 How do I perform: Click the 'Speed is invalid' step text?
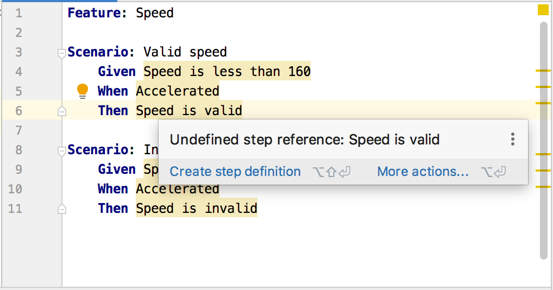click(196, 209)
